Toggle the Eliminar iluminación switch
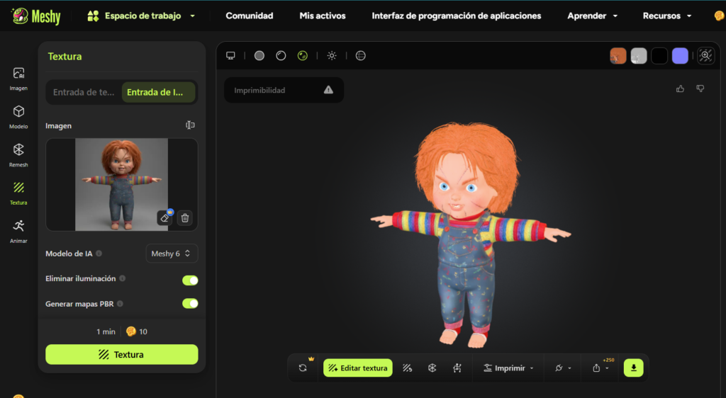 pos(190,280)
